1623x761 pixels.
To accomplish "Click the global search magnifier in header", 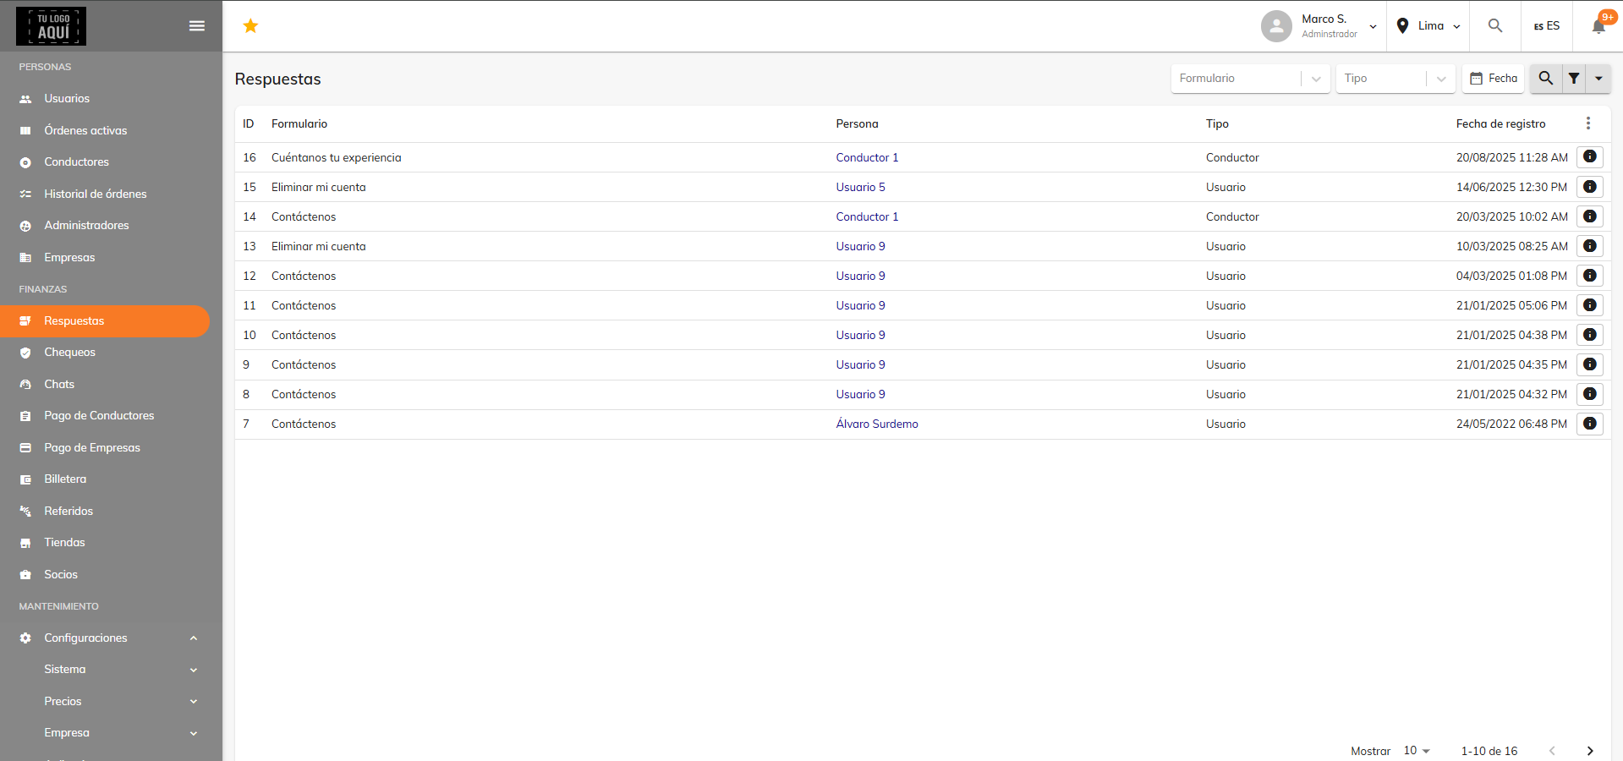I will pos(1495,26).
